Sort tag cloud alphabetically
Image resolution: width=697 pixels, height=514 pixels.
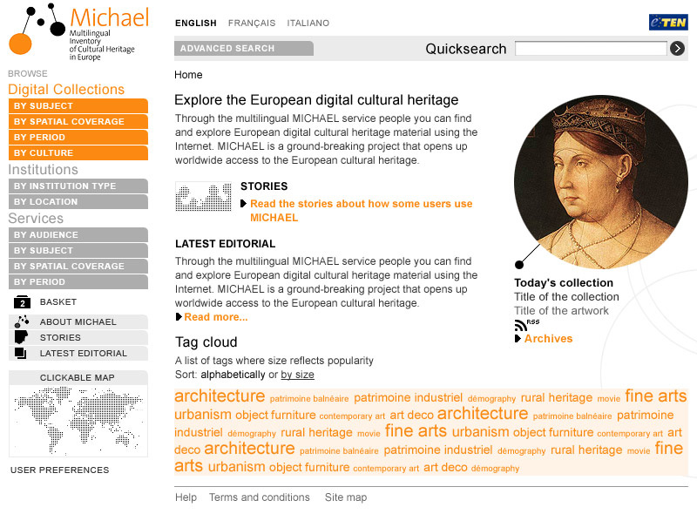click(233, 375)
